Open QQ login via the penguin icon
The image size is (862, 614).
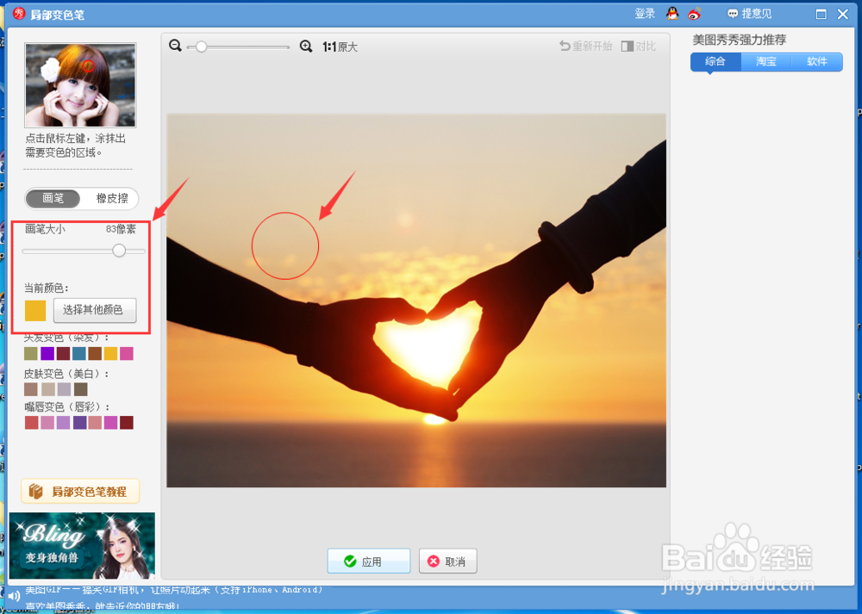(x=672, y=13)
